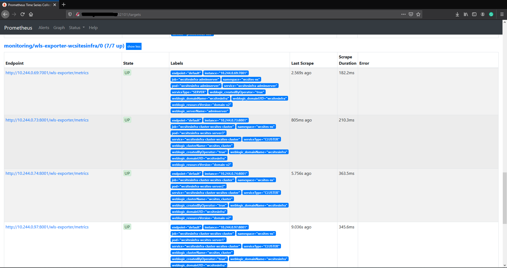
Task: Click the UP state for 10.244.0.74
Action: (127, 173)
